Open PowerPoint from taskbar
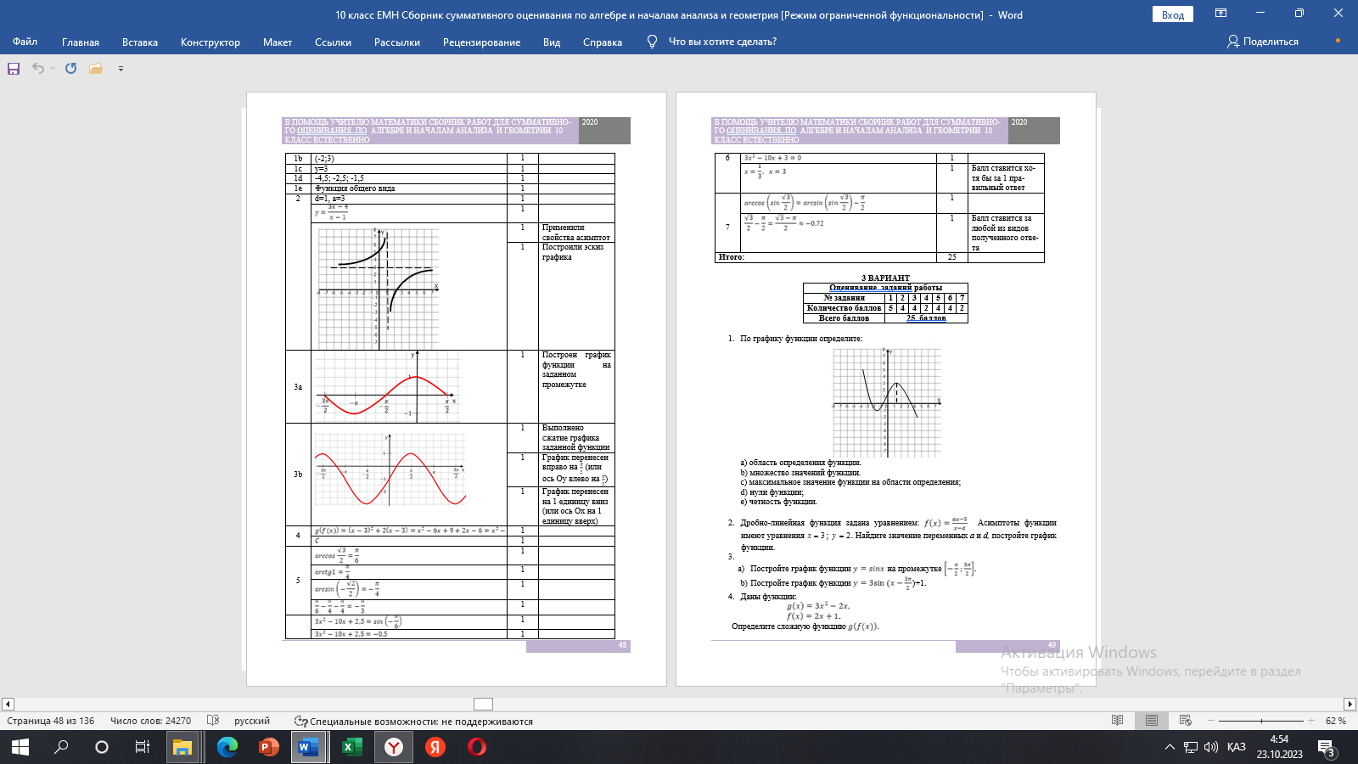Image resolution: width=1358 pixels, height=764 pixels. point(268,747)
